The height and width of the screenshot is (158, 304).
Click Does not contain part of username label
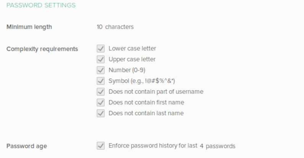[x=156, y=92]
